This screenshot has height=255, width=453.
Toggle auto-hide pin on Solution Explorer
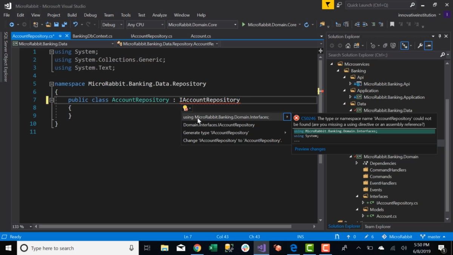coord(440,36)
